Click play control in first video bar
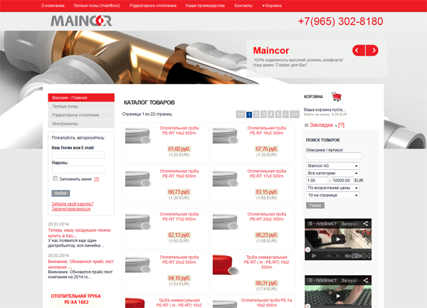 (x=314, y=256)
